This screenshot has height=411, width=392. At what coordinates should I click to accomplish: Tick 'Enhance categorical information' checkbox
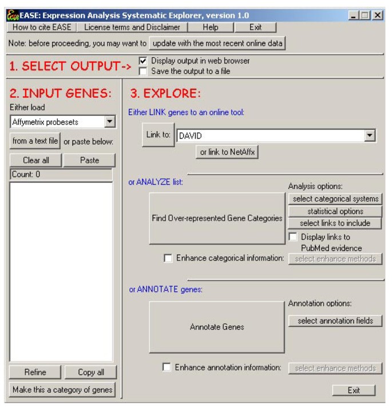pos(168,259)
